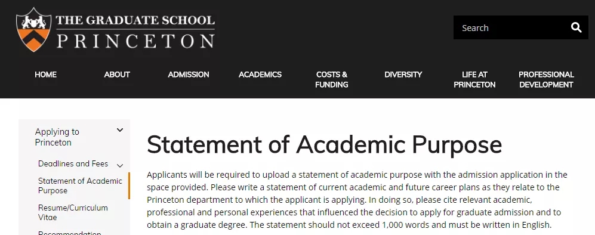Open the ABOUT menu item
595x235 pixels.
[117, 75]
